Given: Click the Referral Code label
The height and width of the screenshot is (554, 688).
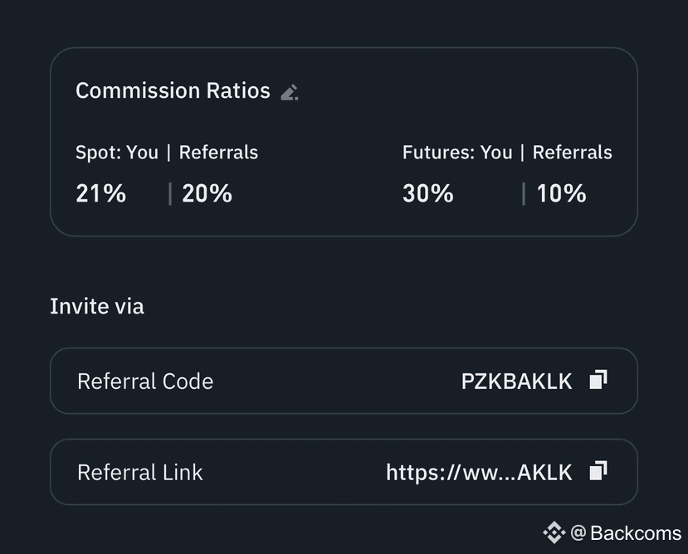Looking at the screenshot, I should pos(145,381).
